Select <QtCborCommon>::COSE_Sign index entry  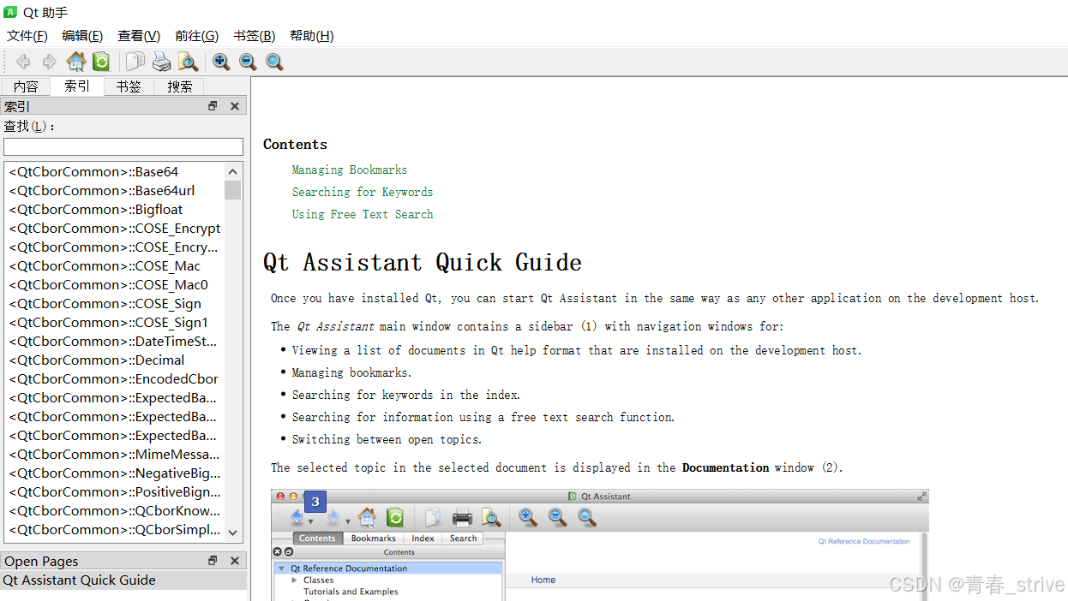pos(114,303)
